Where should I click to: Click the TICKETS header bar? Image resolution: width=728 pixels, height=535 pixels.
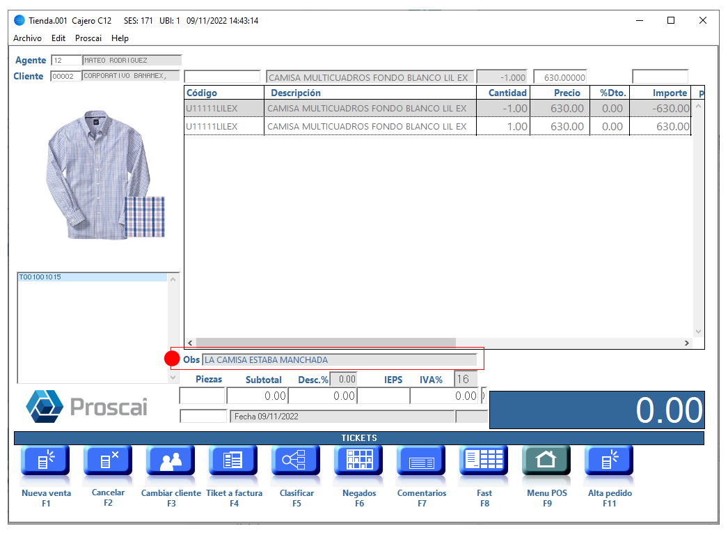359,438
